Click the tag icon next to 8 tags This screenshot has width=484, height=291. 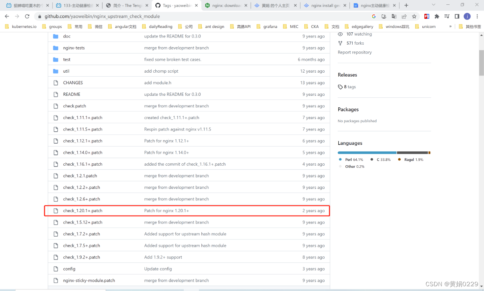pos(340,87)
